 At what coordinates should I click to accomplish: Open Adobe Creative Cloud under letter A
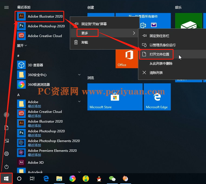coord(49,113)
